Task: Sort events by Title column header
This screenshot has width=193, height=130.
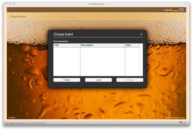Action: [67, 45]
